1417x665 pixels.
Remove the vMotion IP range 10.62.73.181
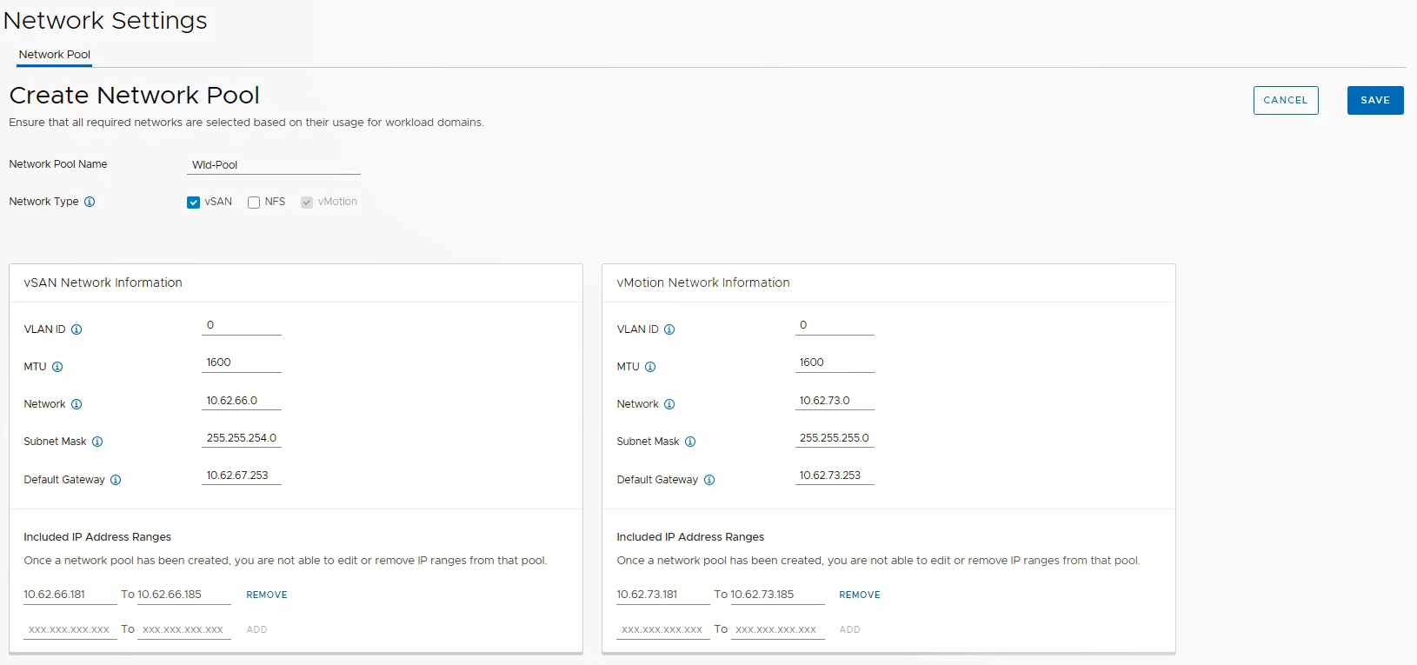click(859, 595)
